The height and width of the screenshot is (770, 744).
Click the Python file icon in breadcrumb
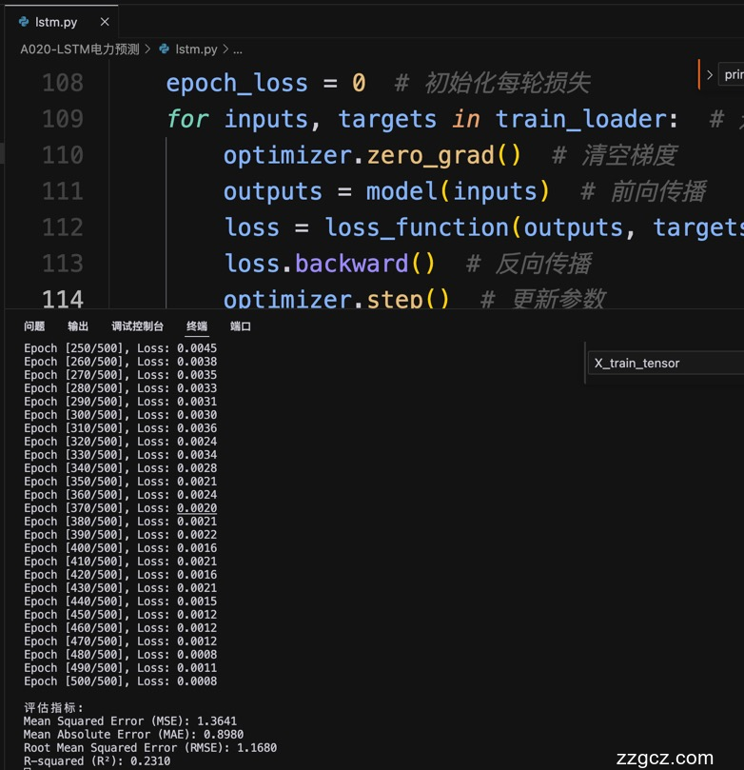(164, 49)
